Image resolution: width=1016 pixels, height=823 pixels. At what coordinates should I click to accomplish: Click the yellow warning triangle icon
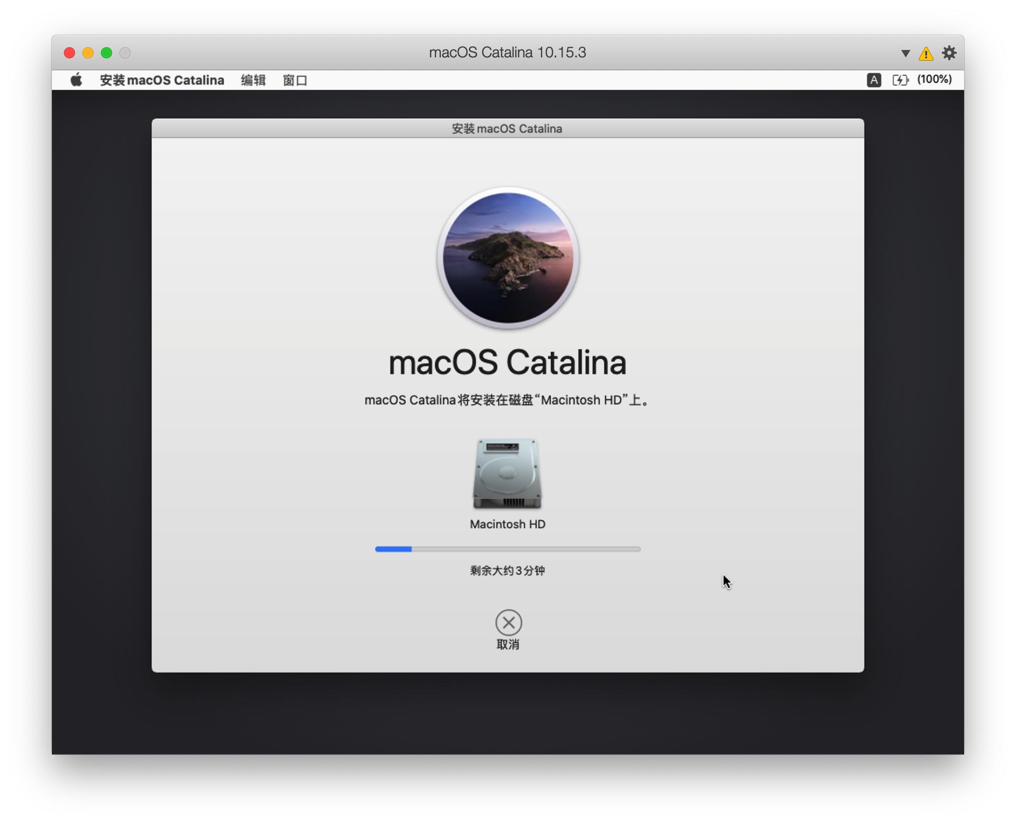(x=925, y=54)
